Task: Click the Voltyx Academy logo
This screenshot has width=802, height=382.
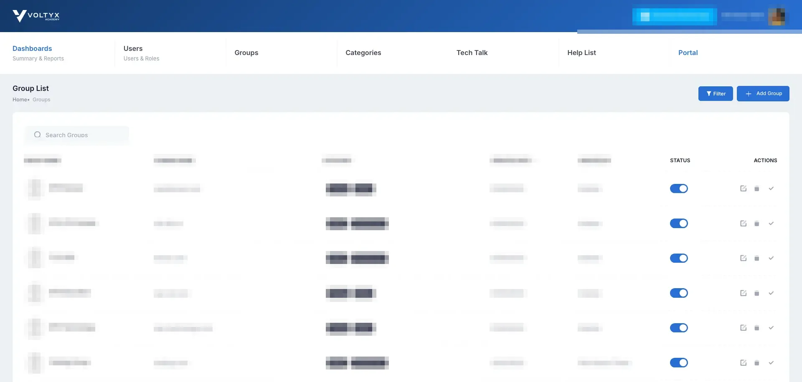Action: click(x=36, y=16)
